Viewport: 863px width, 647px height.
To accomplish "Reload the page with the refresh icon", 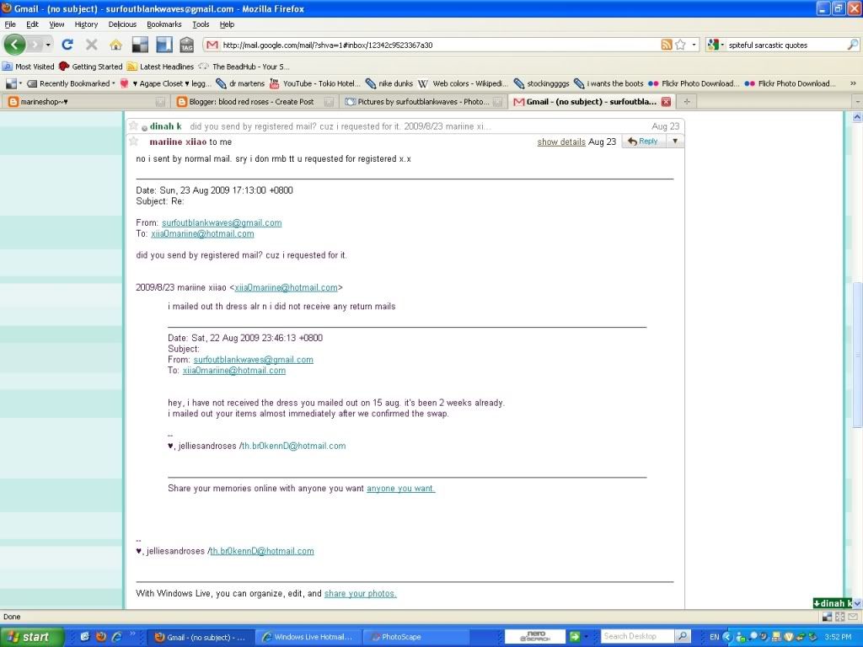I will pyautogui.click(x=67, y=45).
